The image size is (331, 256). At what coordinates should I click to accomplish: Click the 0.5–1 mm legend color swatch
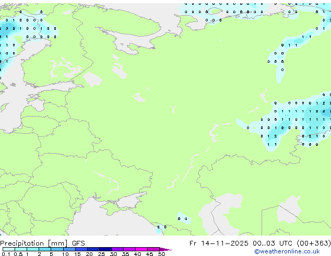21,249
